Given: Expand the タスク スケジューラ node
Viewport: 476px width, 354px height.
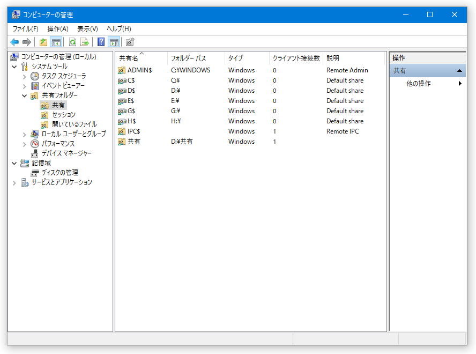Looking at the screenshot, I should click(24, 76).
